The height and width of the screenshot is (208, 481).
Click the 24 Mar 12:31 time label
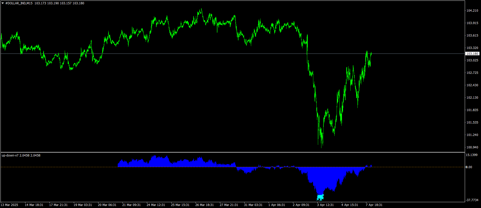[x=156, y=205]
